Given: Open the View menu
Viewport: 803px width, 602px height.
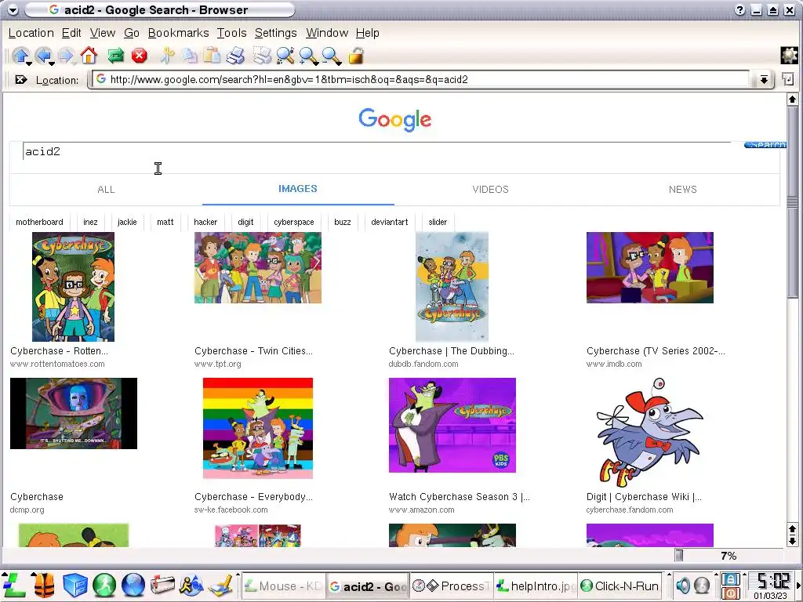Looking at the screenshot, I should coord(103,33).
